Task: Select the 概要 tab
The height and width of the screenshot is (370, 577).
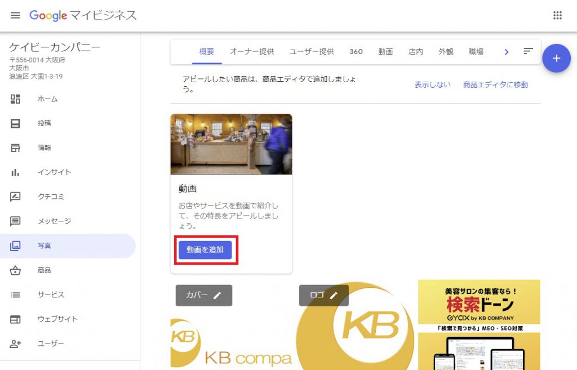Action: click(x=206, y=52)
